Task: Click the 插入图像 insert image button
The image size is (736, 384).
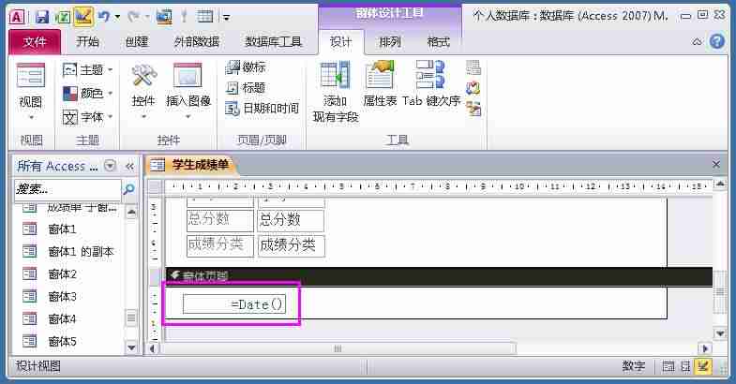Action: click(x=188, y=90)
